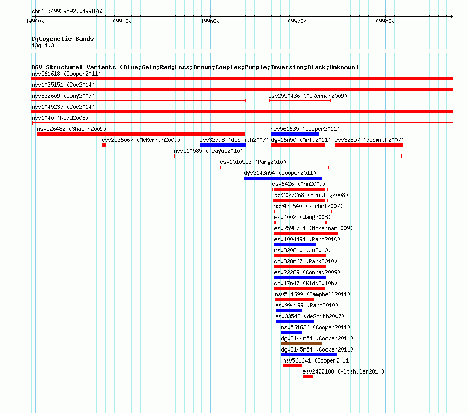The image size is (468, 413).
Task: Open the esv33542 (deSmith2007) variant label
Action: click(310, 316)
